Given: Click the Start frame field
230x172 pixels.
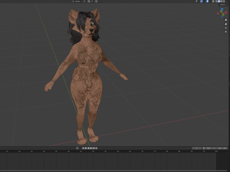Looking at the screenshot, I should (x=211, y=148).
